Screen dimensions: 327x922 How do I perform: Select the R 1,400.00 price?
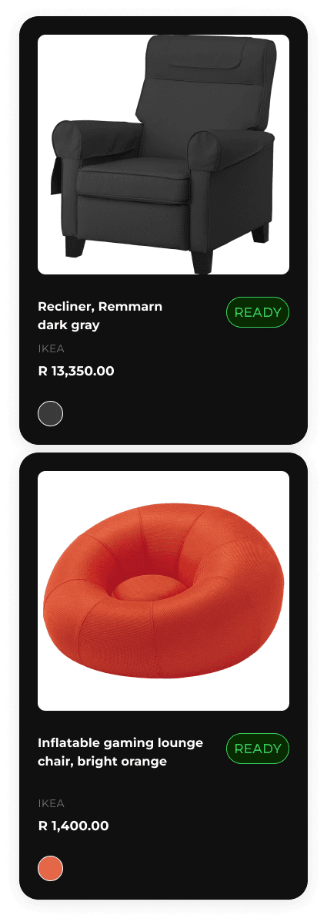click(73, 826)
